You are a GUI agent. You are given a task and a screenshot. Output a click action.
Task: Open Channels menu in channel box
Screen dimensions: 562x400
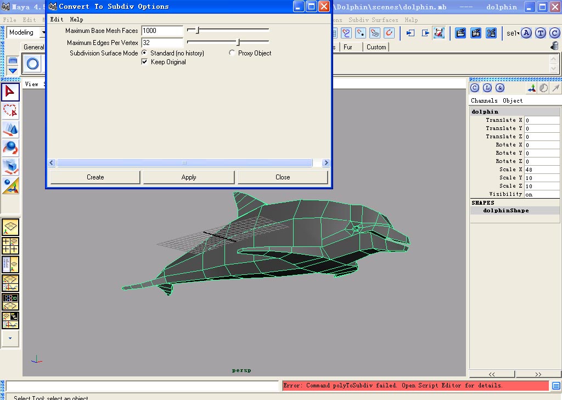coord(484,101)
